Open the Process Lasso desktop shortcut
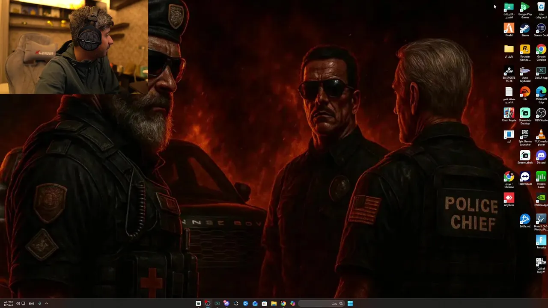This screenshot has height=308, width=548. [541, 180]
